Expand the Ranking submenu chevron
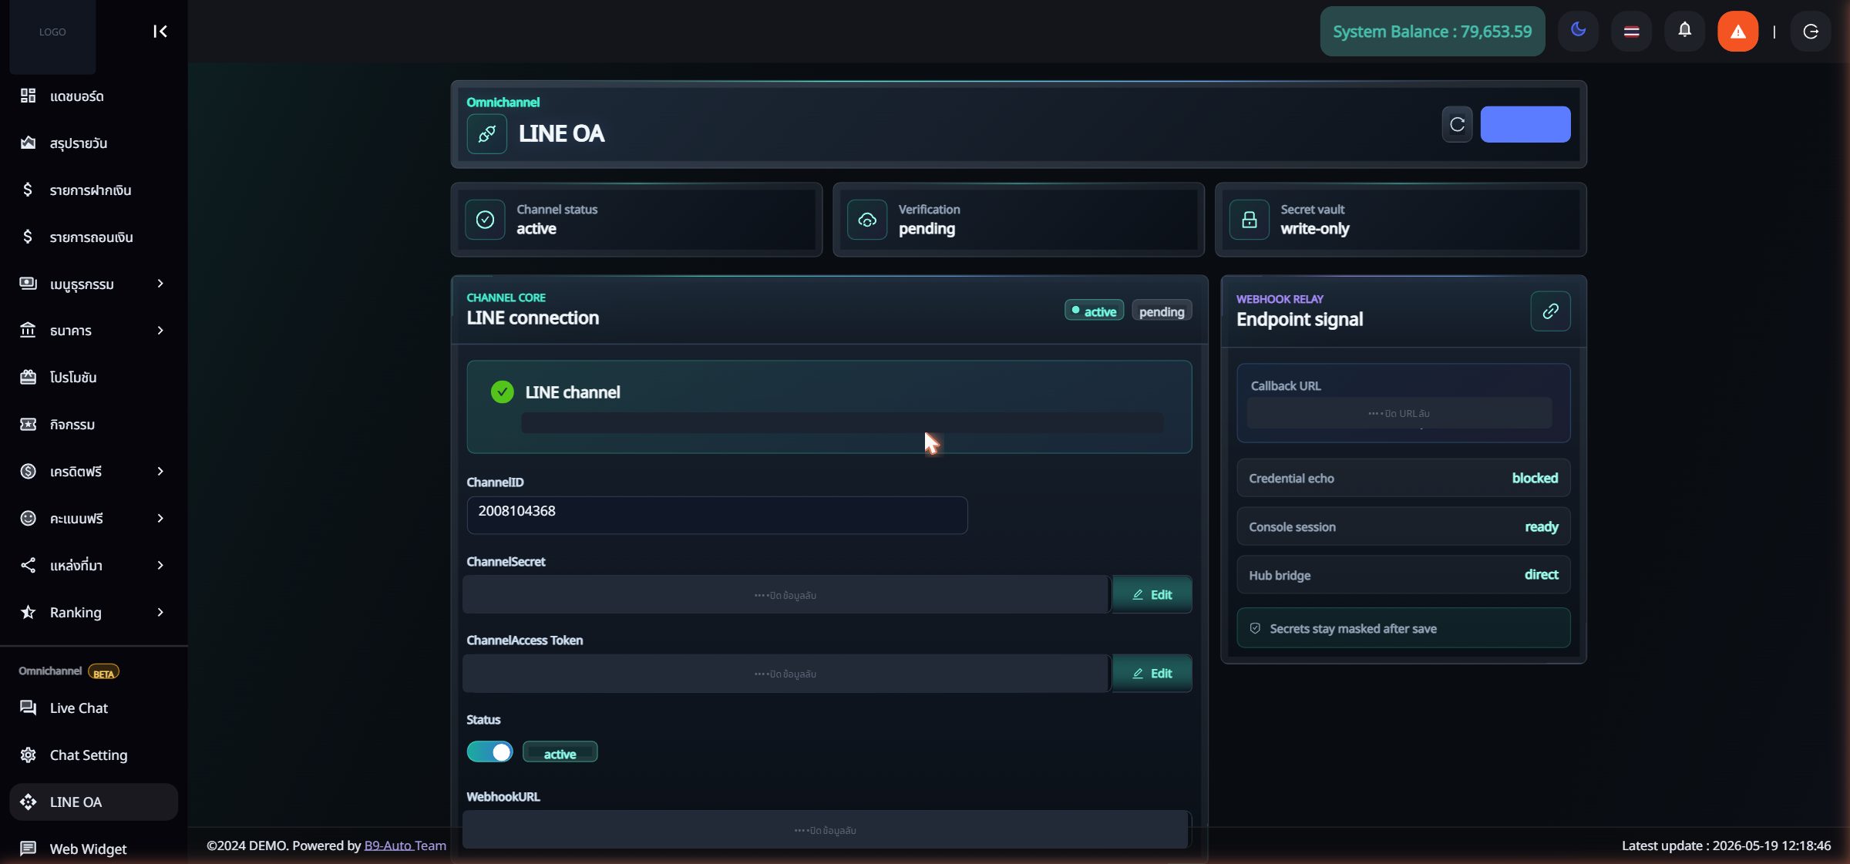1850x864 pixels. 160,612
